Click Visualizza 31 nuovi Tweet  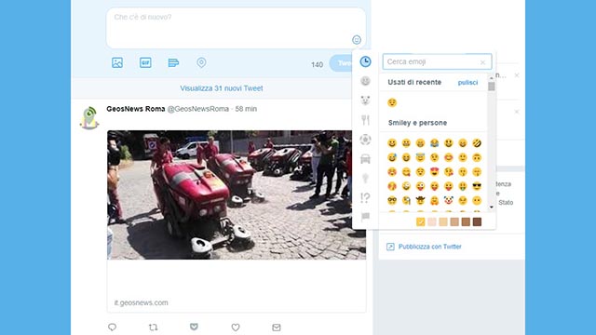pos(222,88)
